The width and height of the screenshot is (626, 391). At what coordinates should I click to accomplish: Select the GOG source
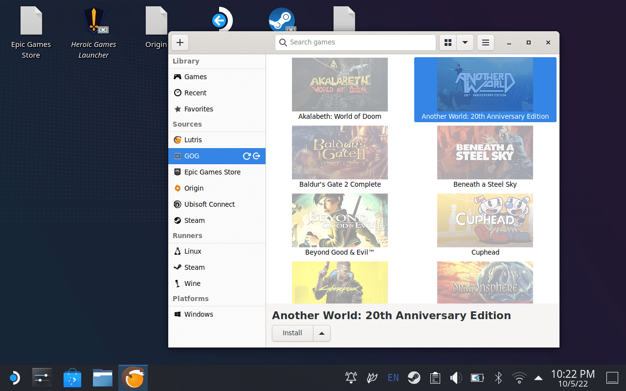coord(217,156)
